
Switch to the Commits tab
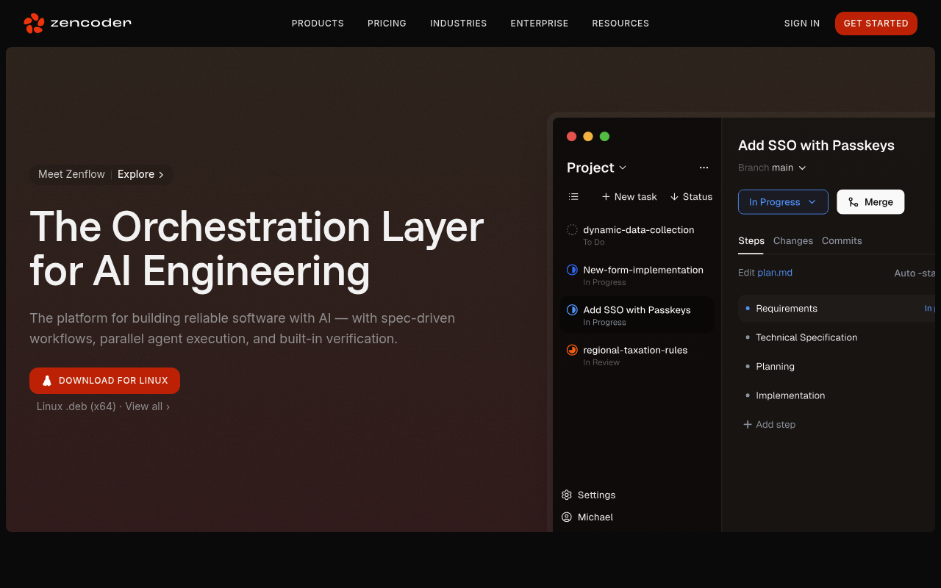[x=841, y=240]
